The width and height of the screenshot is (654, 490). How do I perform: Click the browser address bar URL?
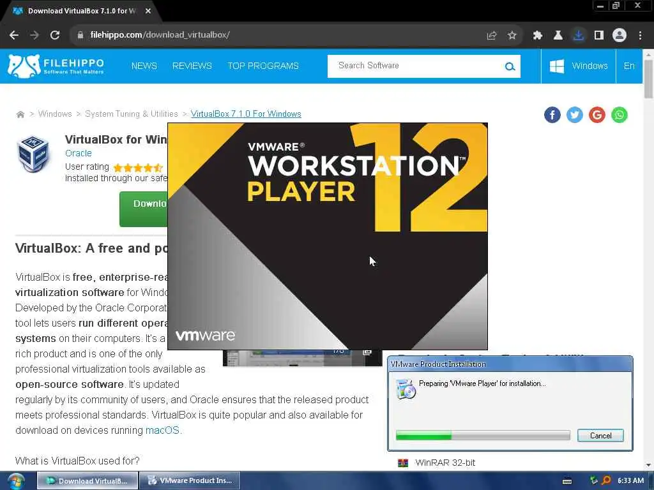pyautogui.click(x=160, y=35)
